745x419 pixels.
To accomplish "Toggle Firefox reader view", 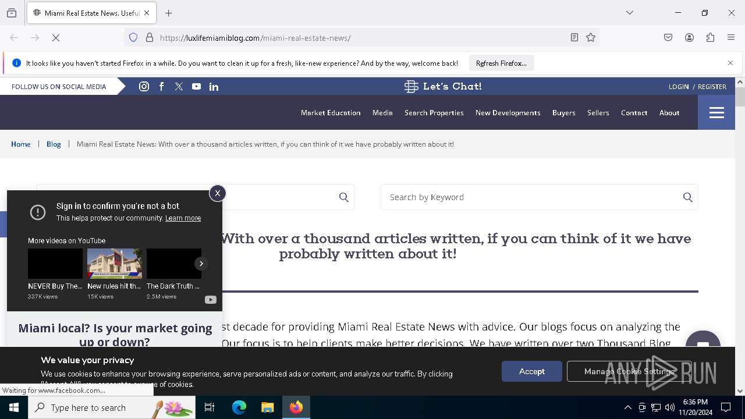I will click(x=574, y=38).
